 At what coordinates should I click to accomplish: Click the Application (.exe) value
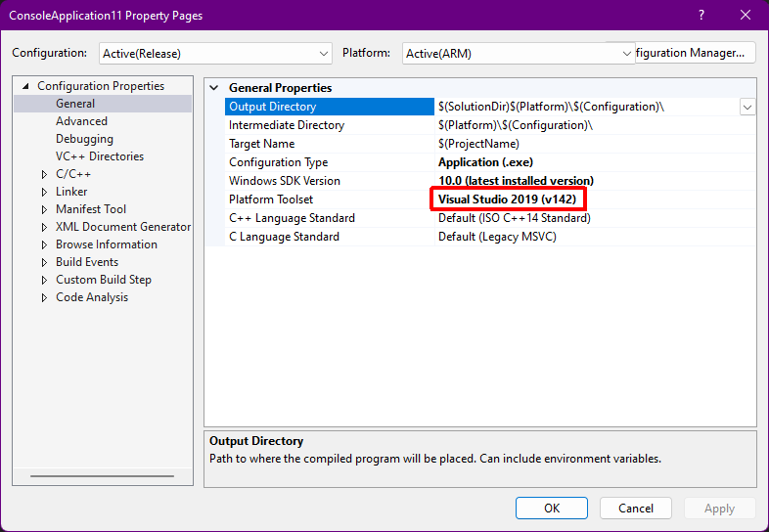click(485, 162)
